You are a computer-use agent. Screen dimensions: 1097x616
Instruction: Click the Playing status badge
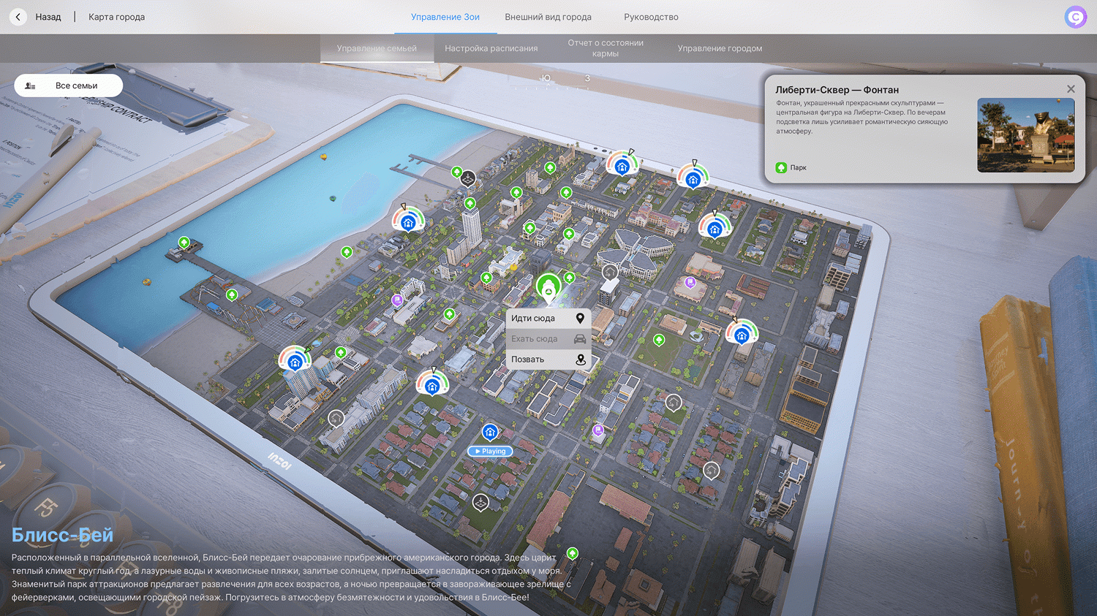pos(490,452)
